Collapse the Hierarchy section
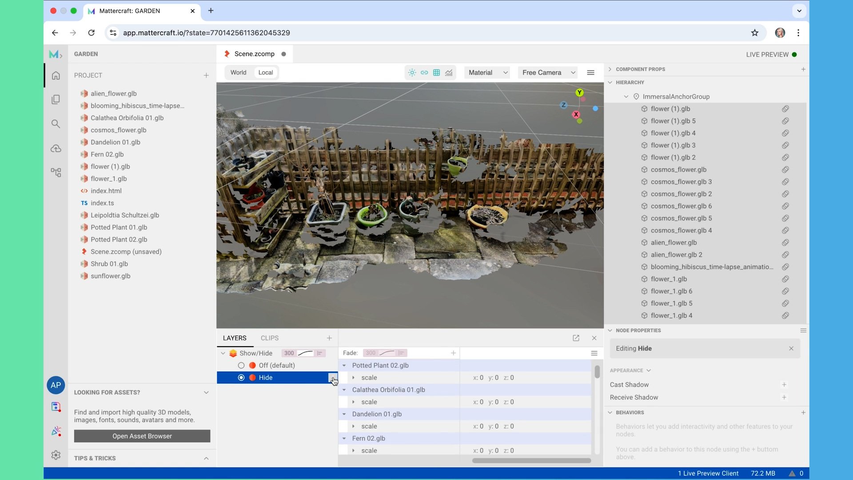This screenshot has height=480, width=853. coord(610,83)
